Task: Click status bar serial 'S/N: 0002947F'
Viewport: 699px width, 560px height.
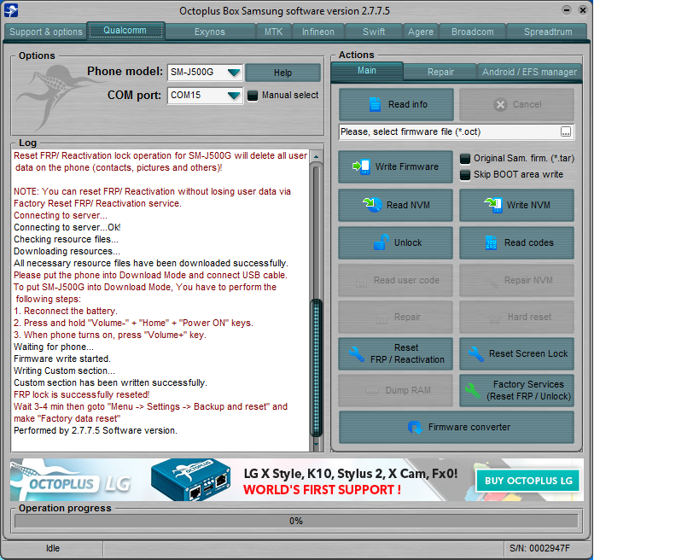Action: (x=539, y=548)
